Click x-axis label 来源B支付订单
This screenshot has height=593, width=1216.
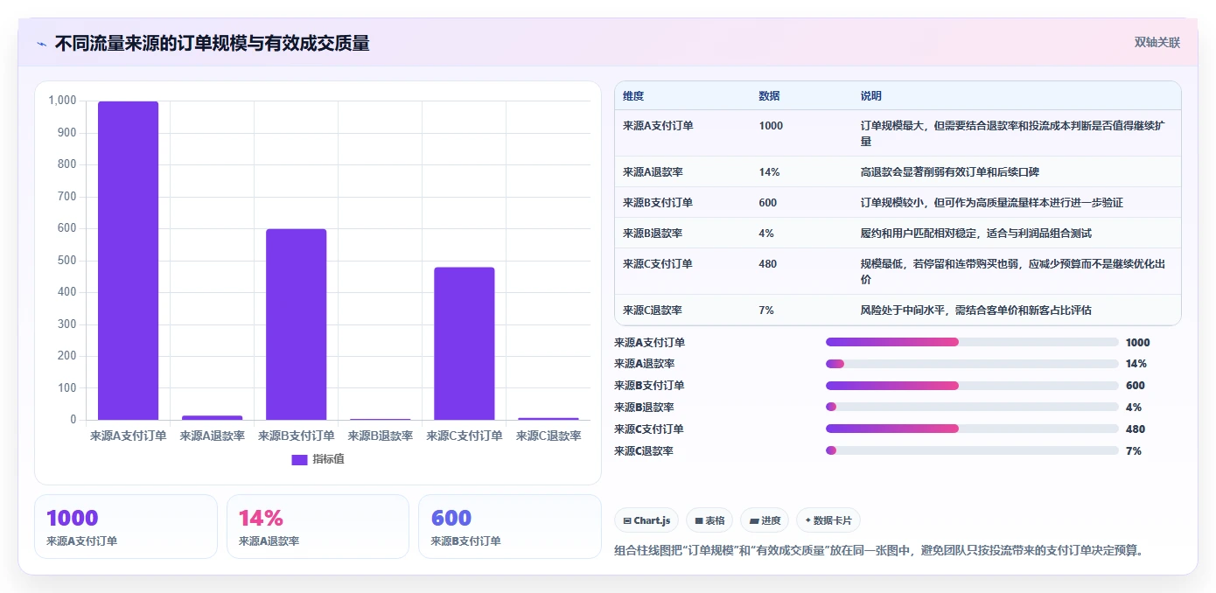tap(296, 436)
